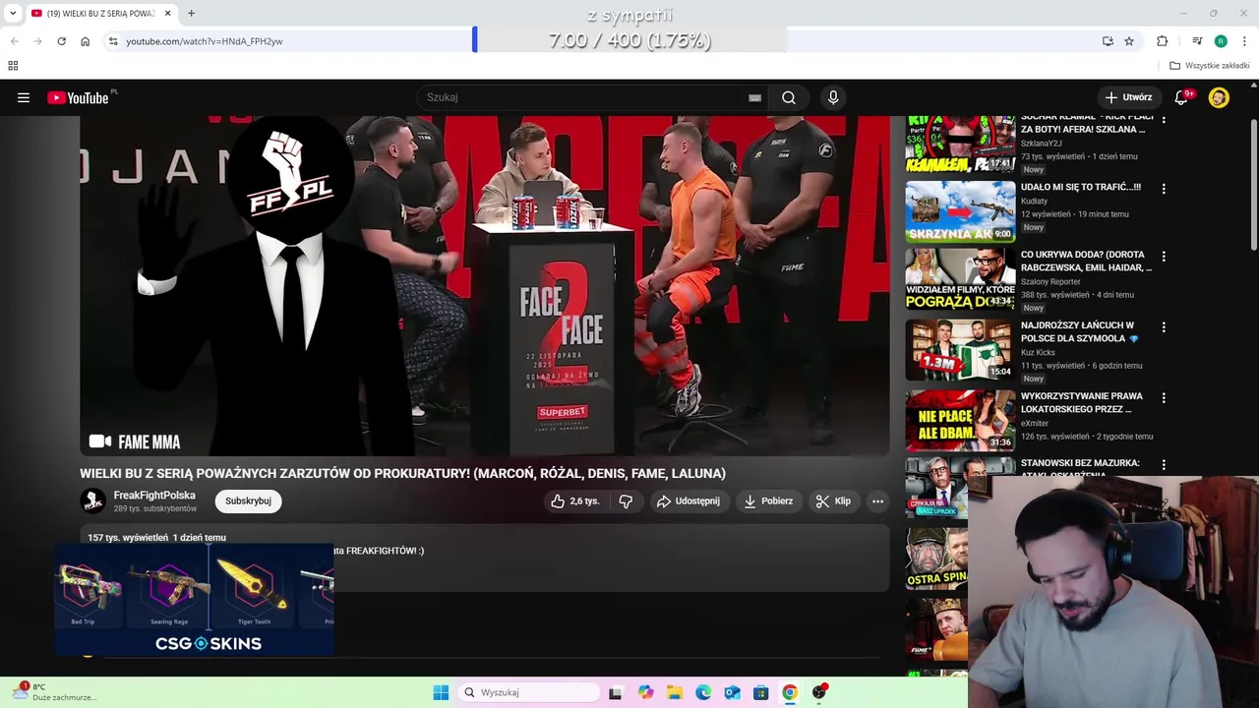This screenshot has height=708, width=1259.
Task: Open video title NAJDROŻSZY ŁAŃCUCH W POLSCE
Action: [1078, 331]
